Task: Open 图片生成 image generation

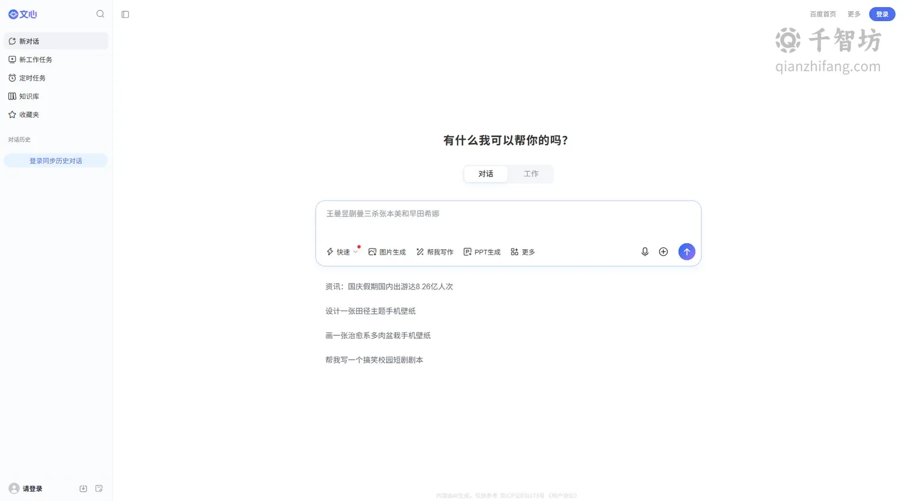Action: pos(387,252)
